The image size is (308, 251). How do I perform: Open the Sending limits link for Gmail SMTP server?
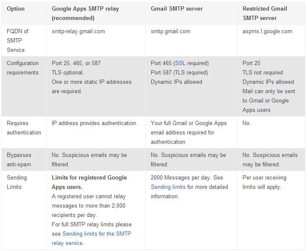pyautogui.click(x=168, y=187)
